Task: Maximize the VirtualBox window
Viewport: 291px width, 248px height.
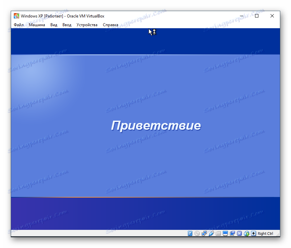Action: (257, 16)
